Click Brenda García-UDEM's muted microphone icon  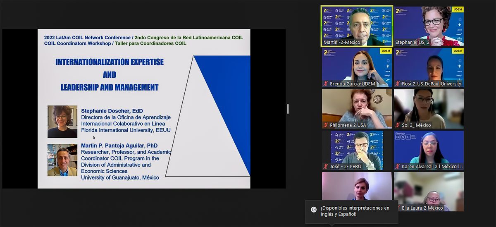pyautogui.click(x=326, y=84)
